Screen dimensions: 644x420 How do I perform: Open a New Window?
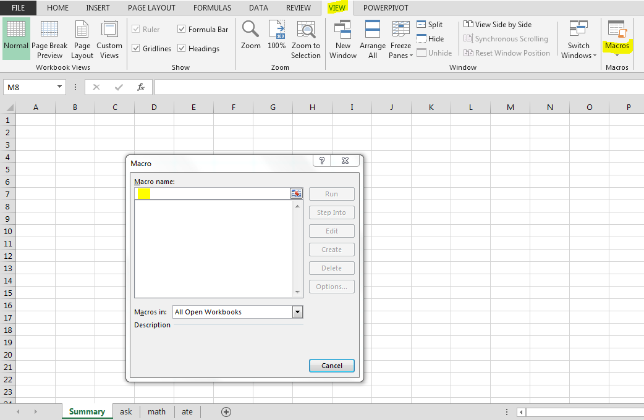point(343,39)
